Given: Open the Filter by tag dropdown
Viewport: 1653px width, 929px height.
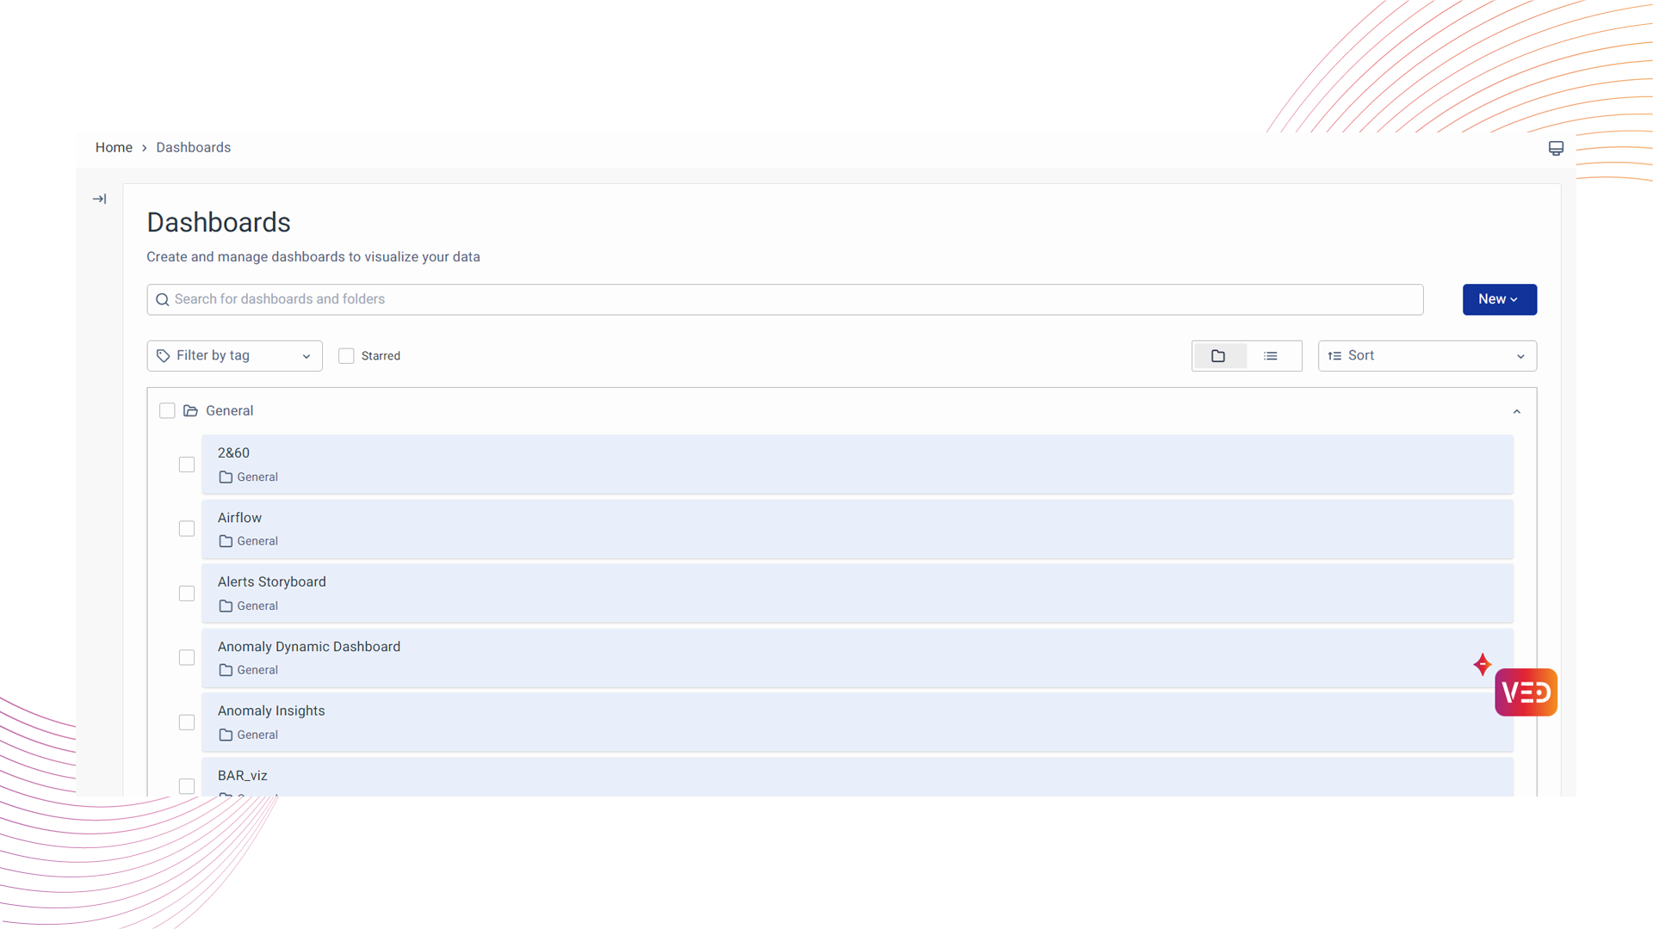Looking at the screenshot, I should [234, 356].
